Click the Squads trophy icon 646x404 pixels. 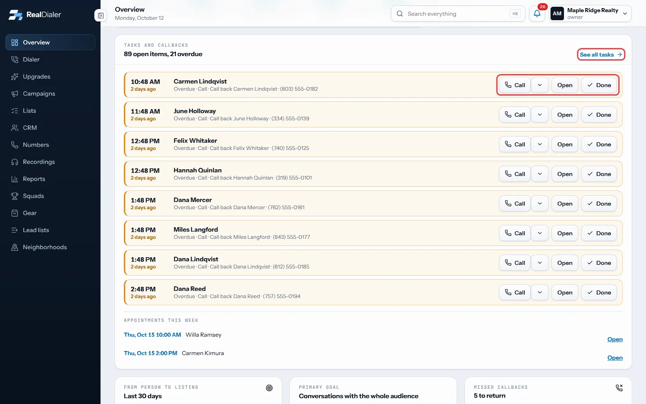(x=15, y=196)
